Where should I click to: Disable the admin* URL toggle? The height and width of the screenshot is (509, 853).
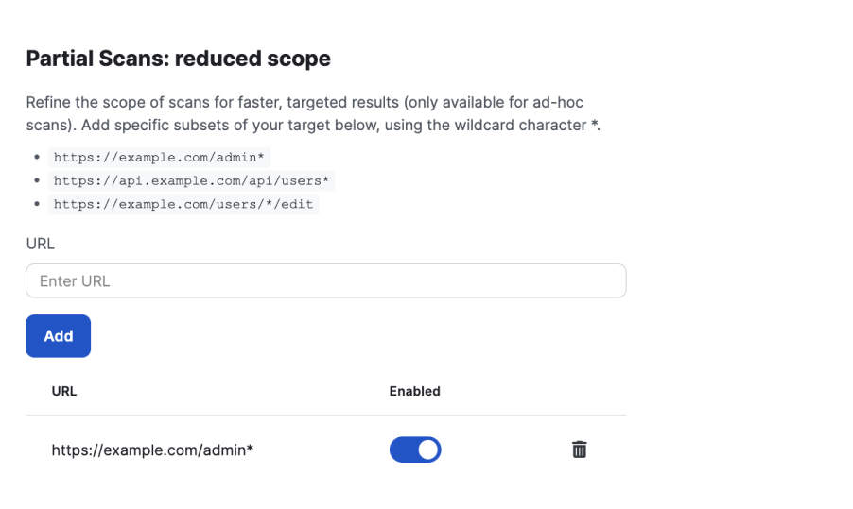pos(415,450)
